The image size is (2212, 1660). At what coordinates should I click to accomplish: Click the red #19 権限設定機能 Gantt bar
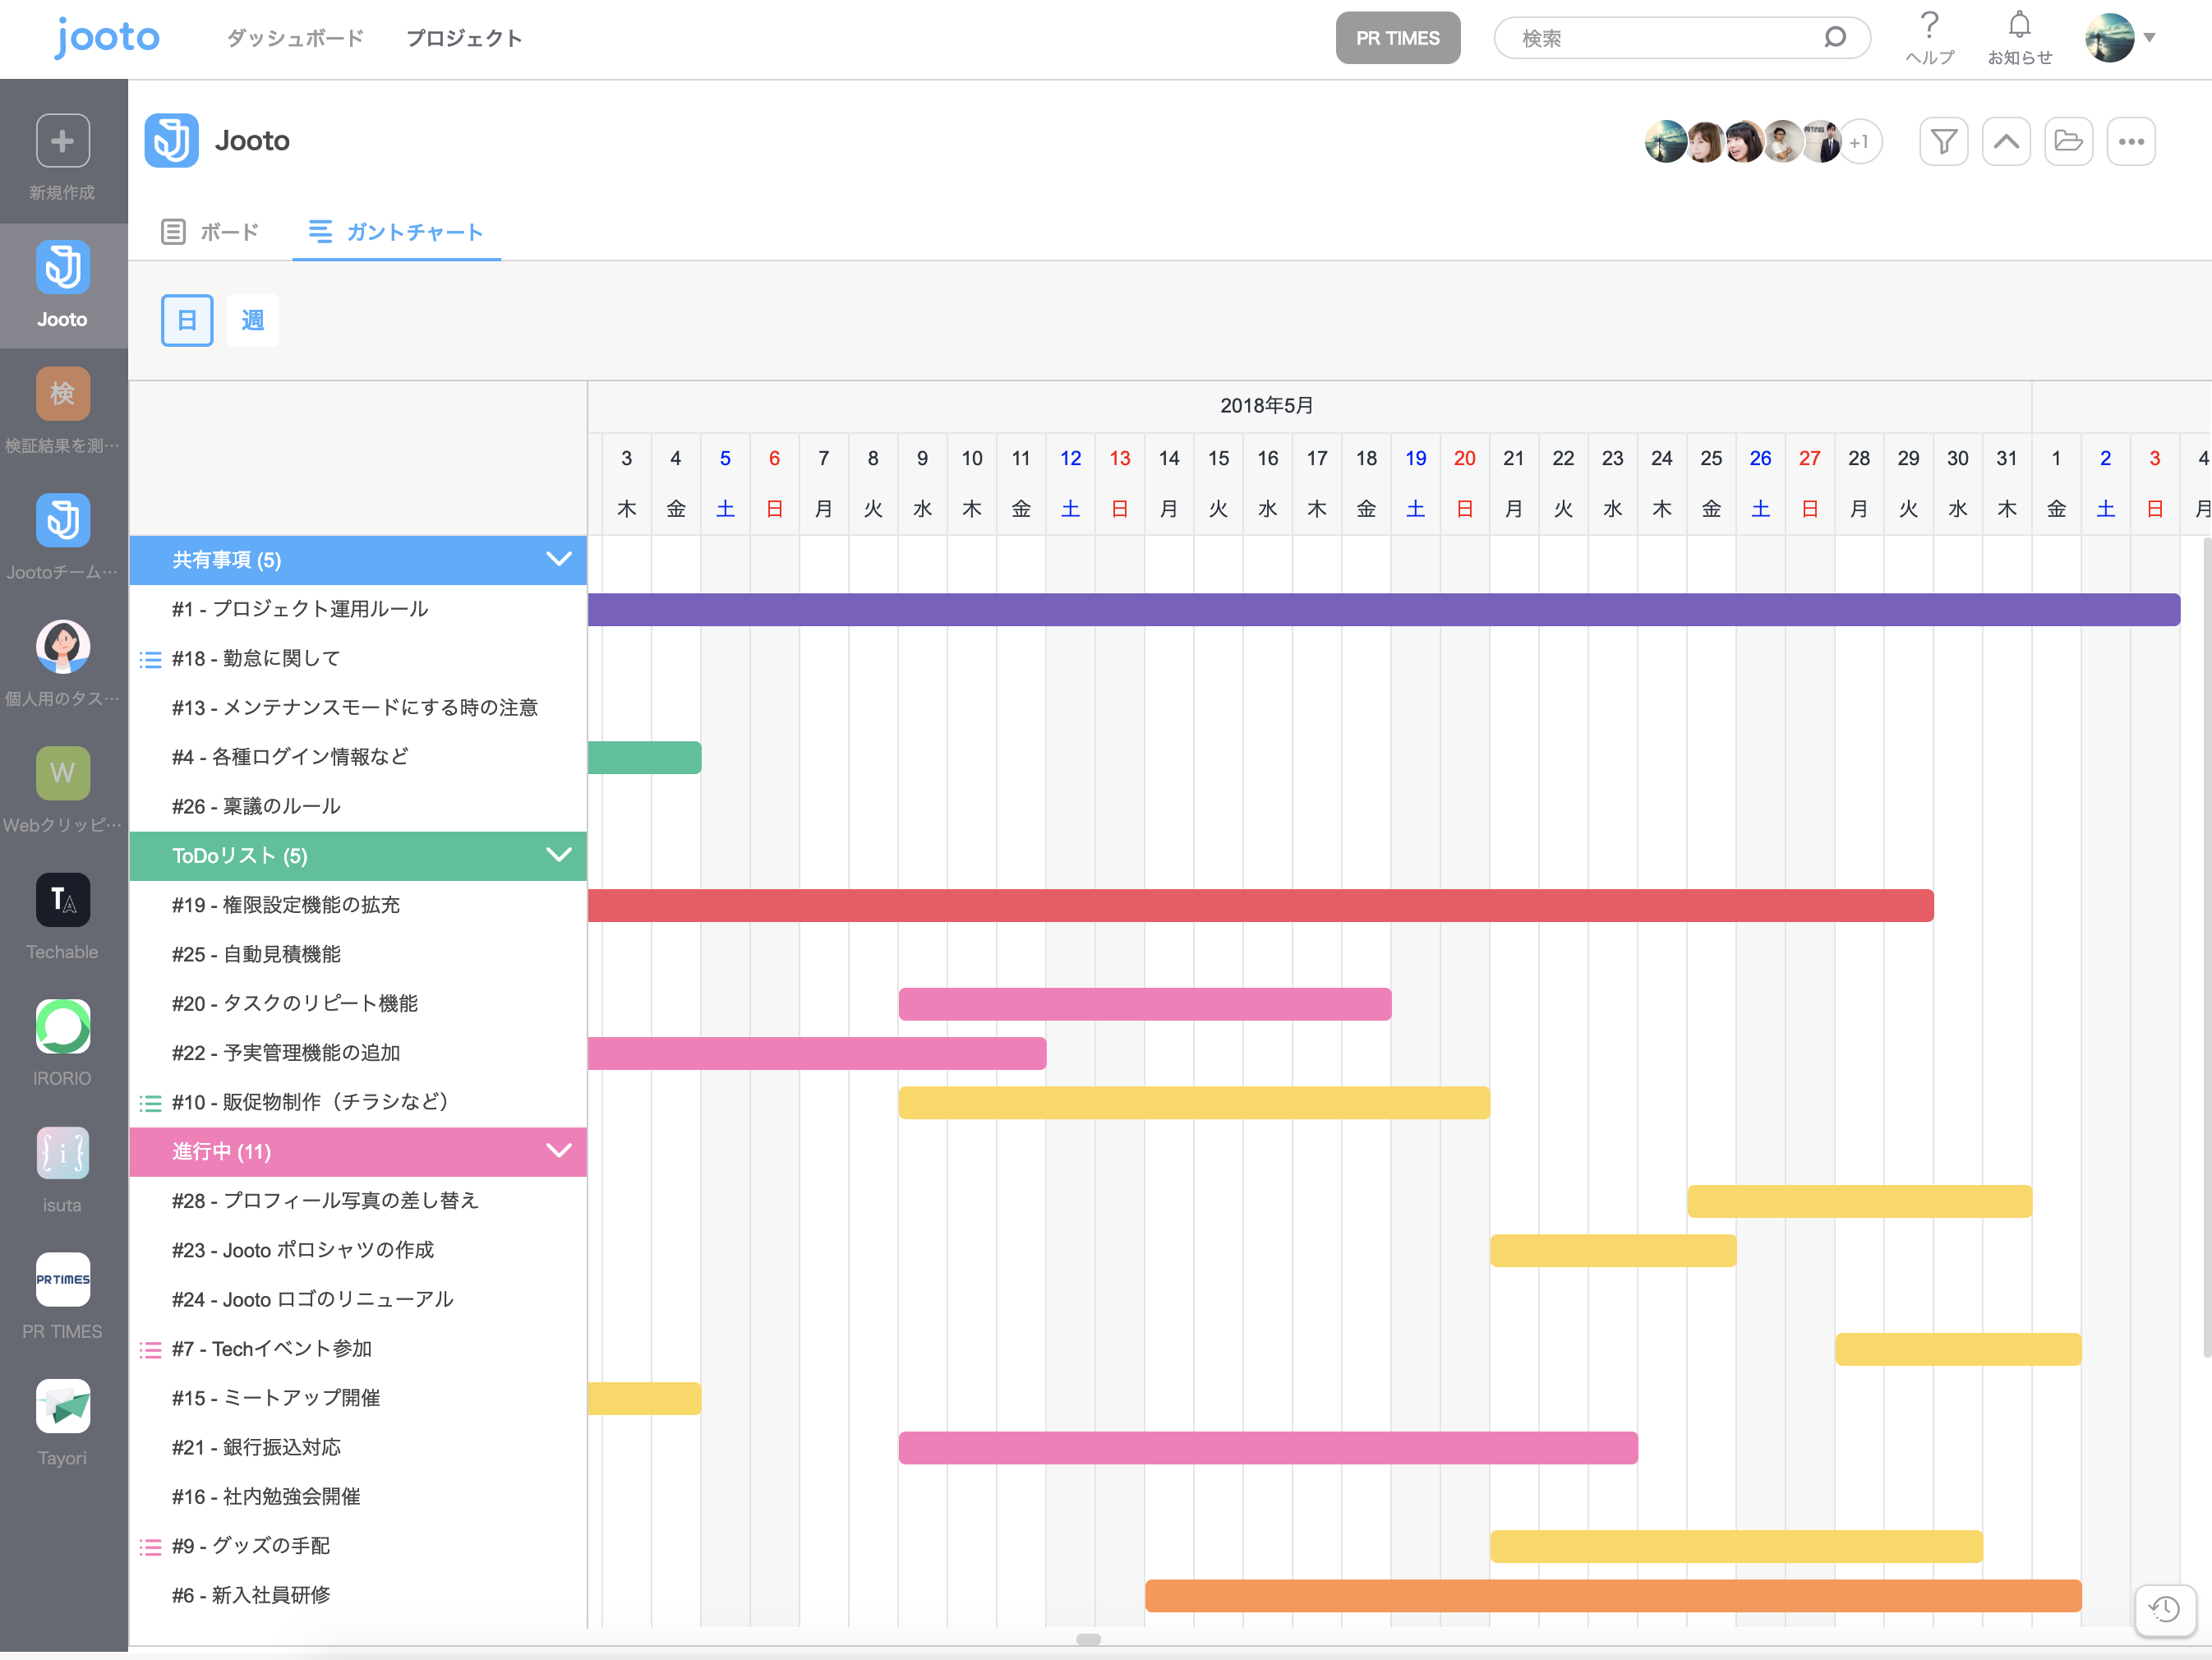[x=1260, y=905]
